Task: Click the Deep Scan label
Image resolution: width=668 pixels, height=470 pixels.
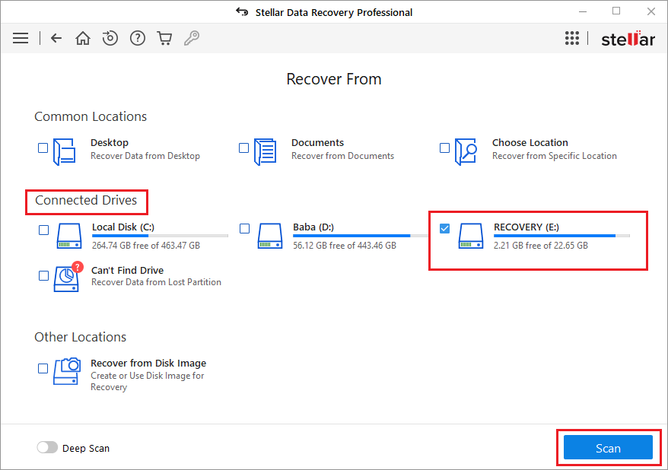Action: (x=86, y=448)
